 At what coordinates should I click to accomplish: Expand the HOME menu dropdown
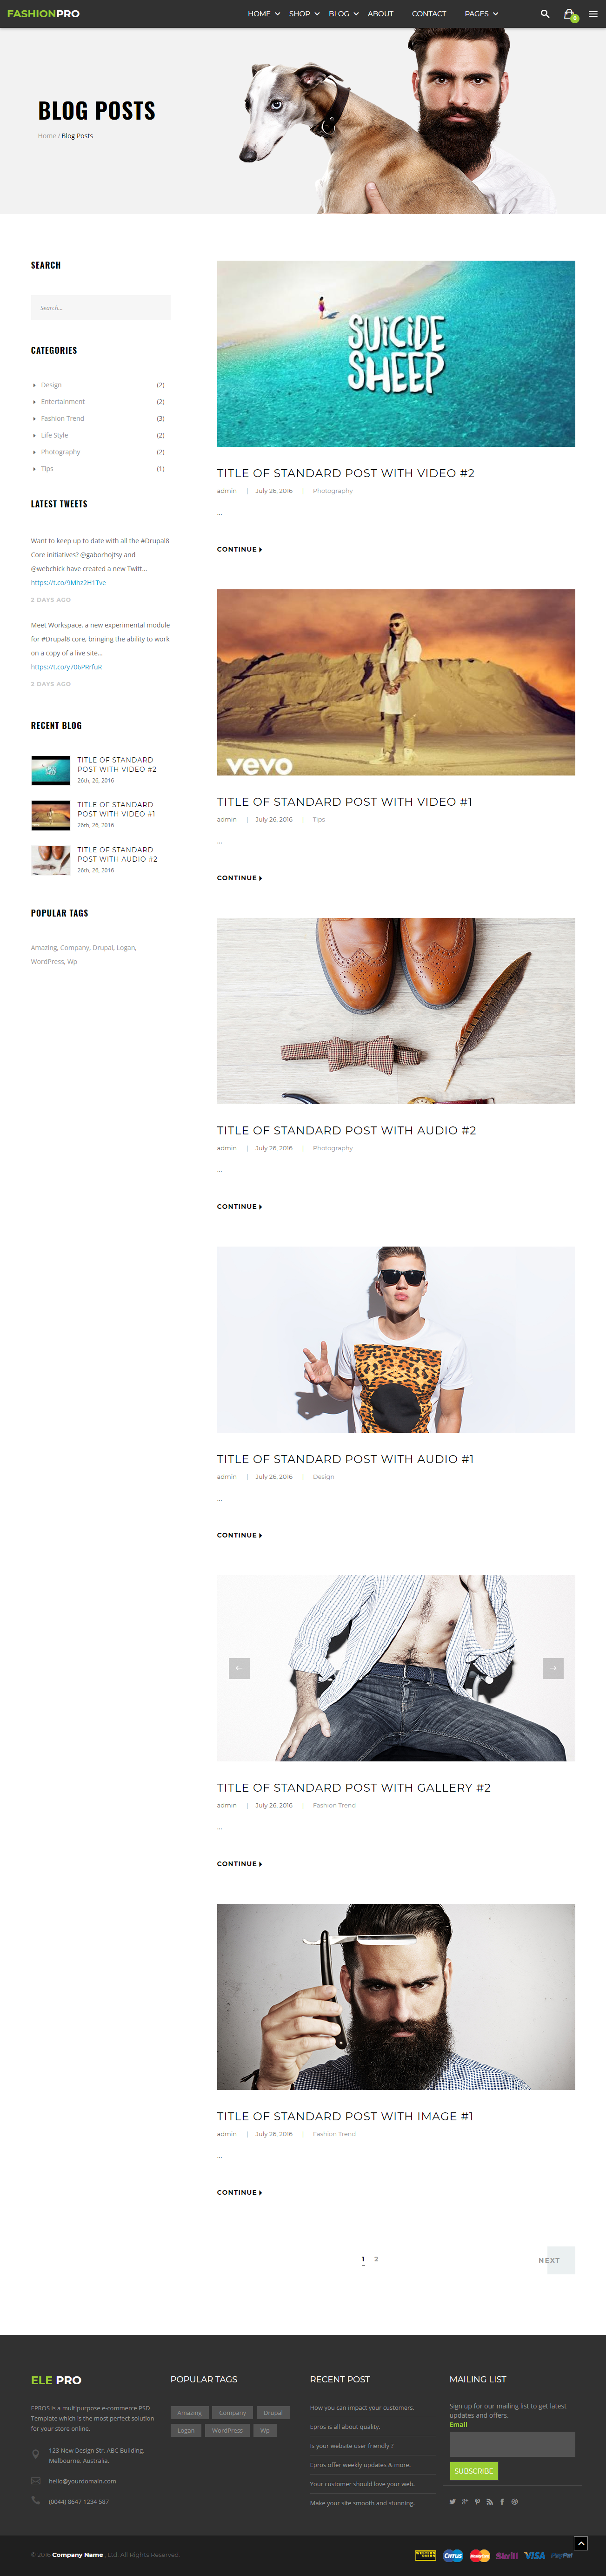264,14
